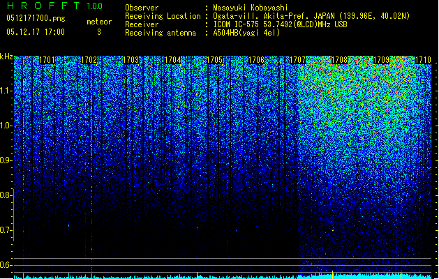Click the 1703 time marker
This screenshot has height=279, width=439.
point(131,60)
